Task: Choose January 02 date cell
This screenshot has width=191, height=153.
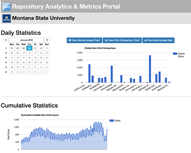Action: (x=18, y=48)
